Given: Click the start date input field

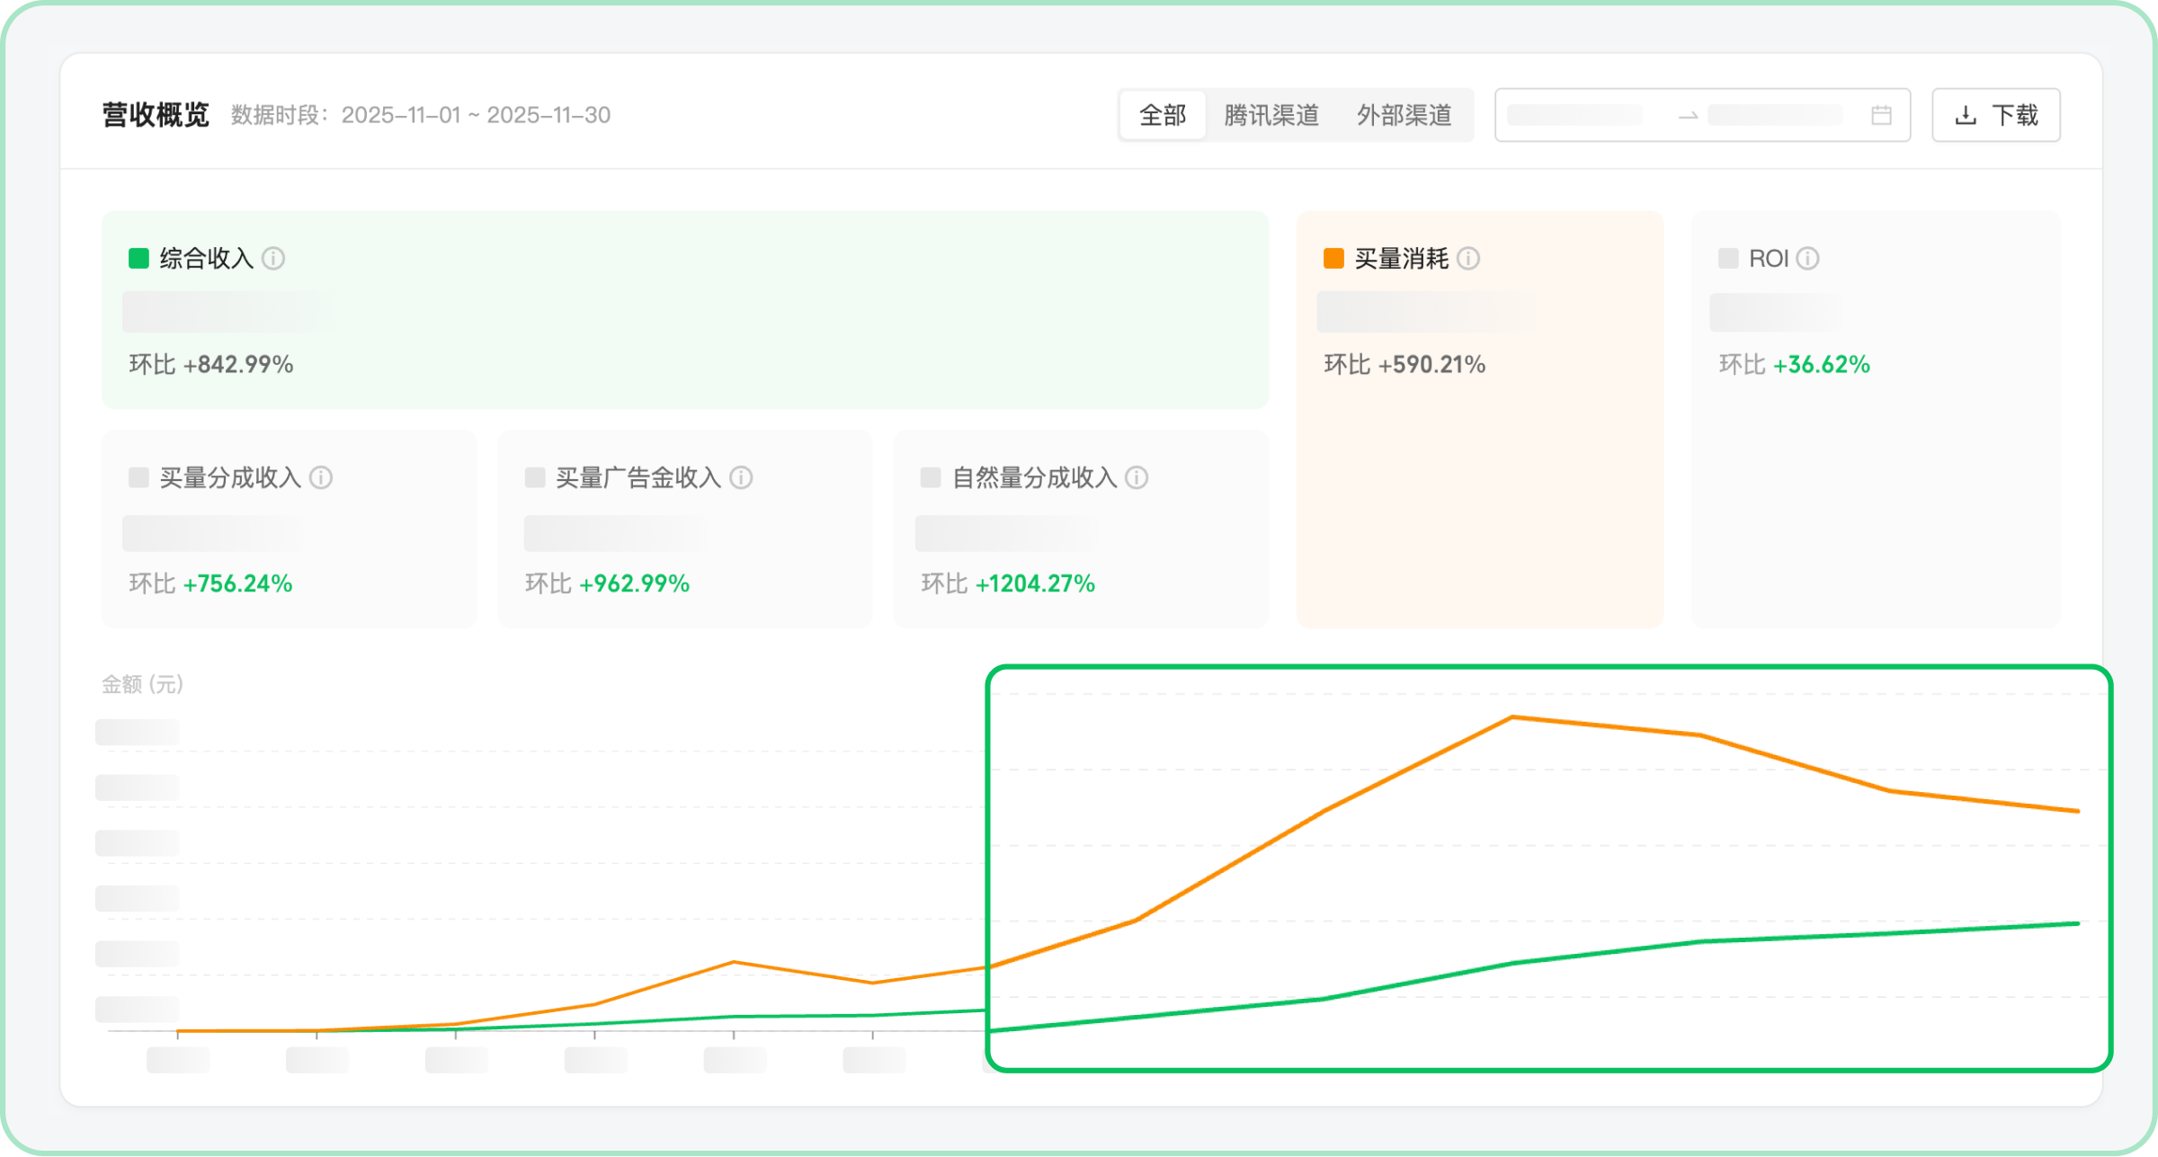Looking at the screenshot, I should point(1575,115).
